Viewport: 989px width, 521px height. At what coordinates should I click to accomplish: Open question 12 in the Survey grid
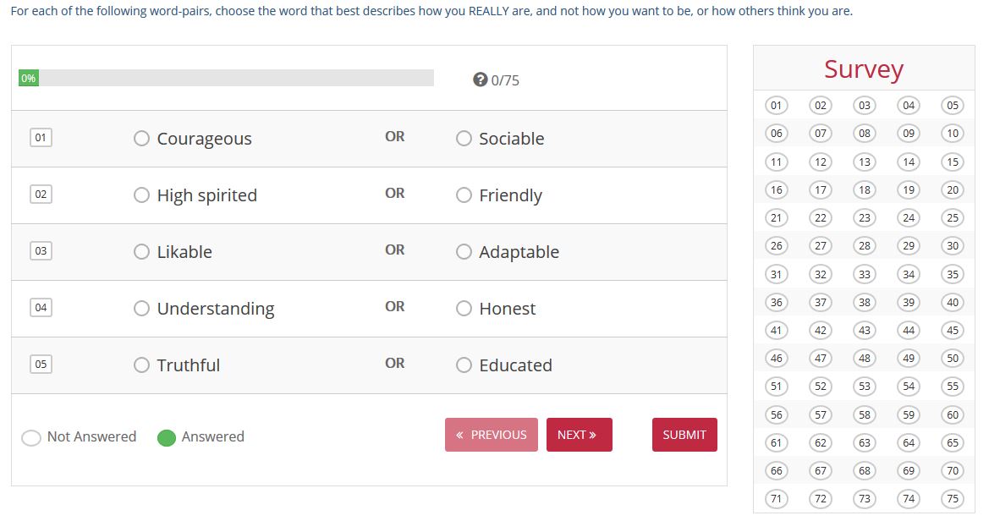pyautogui.click(x=820, y=162)
